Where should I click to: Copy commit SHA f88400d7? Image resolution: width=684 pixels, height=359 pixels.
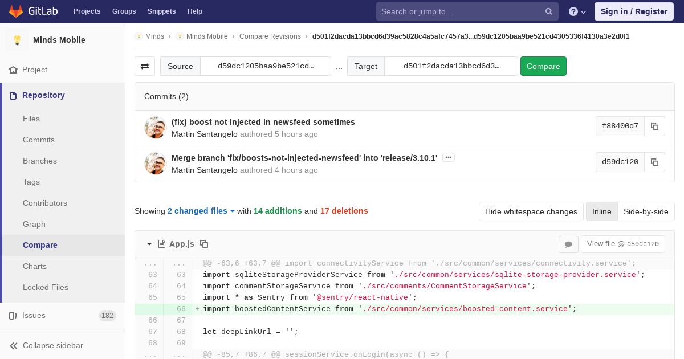point(654,126)
